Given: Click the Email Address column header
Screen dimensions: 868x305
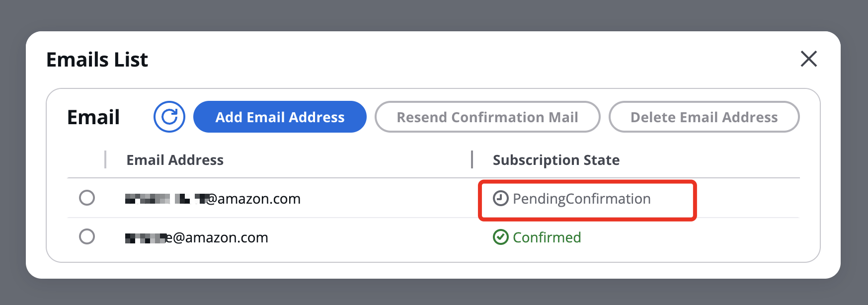Looking at the screenshot, I should 175,160.
